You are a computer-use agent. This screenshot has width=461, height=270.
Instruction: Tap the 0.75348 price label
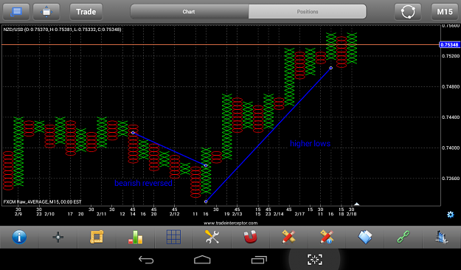click(x=449, y=45)
